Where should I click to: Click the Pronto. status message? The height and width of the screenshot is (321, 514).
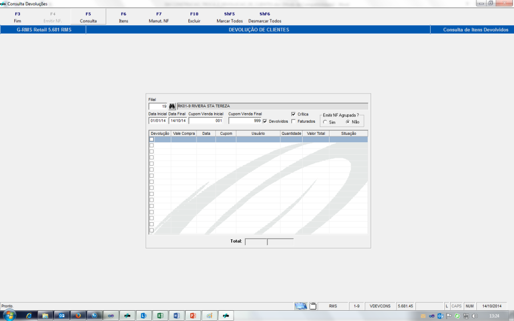click(x=7, y=306)
